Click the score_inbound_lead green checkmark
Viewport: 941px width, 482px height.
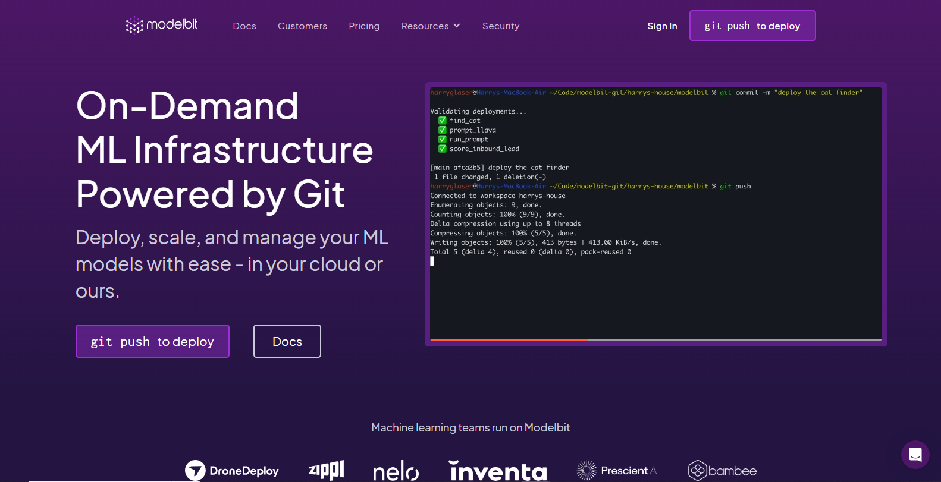pos(443,149)
